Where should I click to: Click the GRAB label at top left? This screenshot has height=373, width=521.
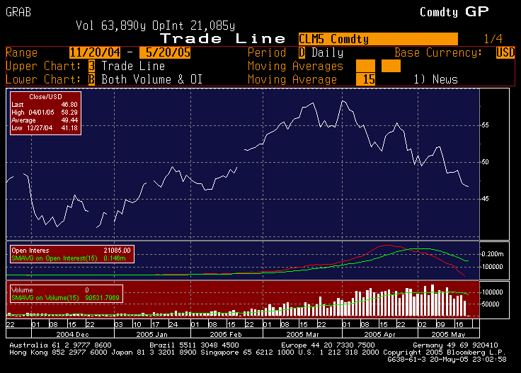(x=18, y=12)
